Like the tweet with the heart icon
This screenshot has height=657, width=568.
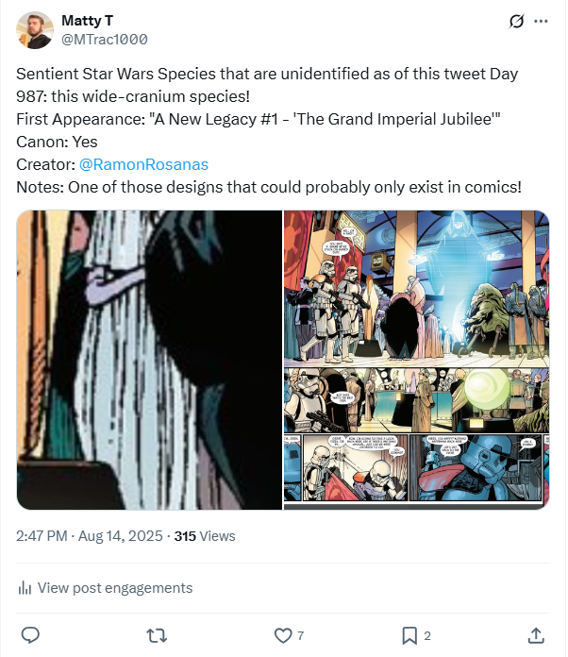282,635
